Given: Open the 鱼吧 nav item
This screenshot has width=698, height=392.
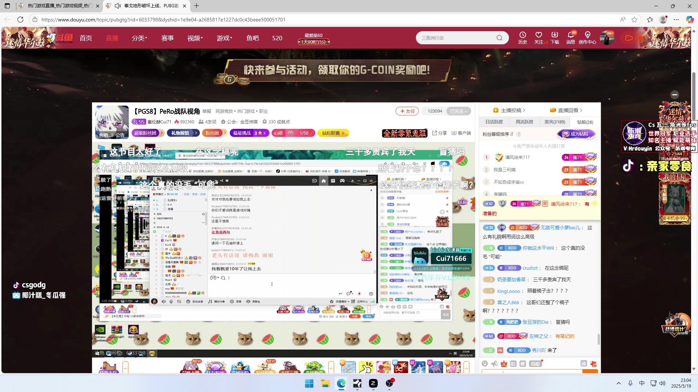Looking at the screenshot, I should (253, 38).
